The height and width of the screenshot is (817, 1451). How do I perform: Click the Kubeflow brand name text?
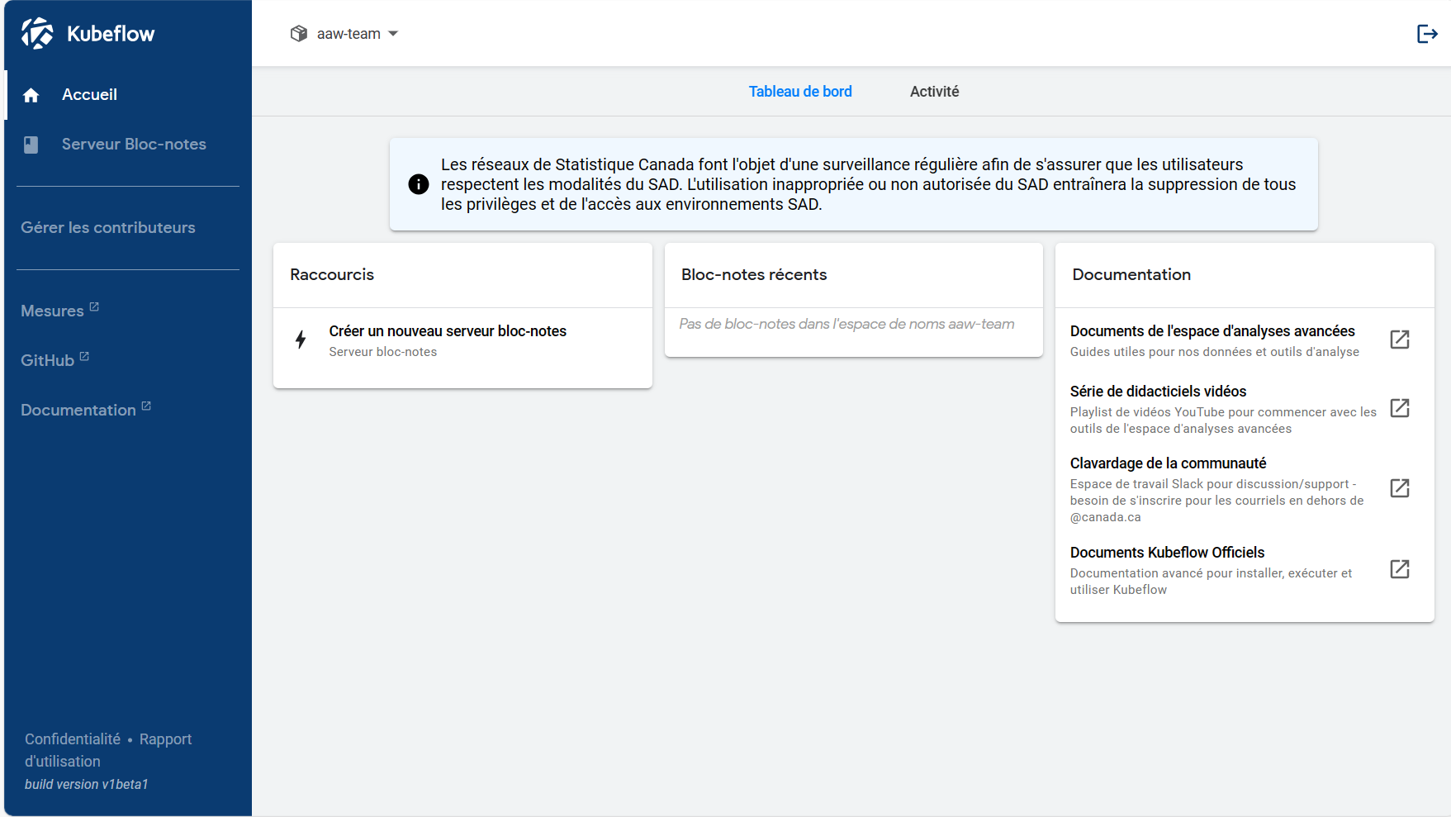(x=111, y=34)
